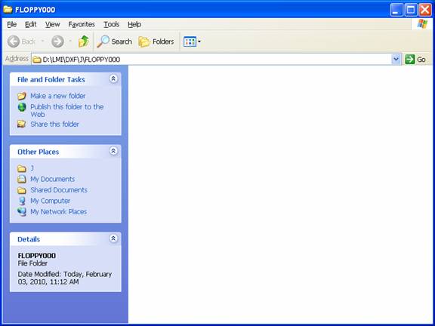435x326 pixels.
Task: Click the green Go button
Action: point(415,60)
